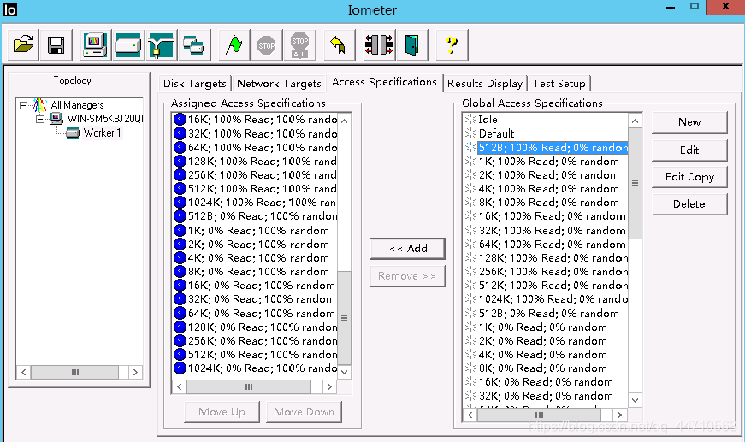The height and width of the screenshot is (442, 745).
Task: Select Default global access specification
Action: (496, 134)
